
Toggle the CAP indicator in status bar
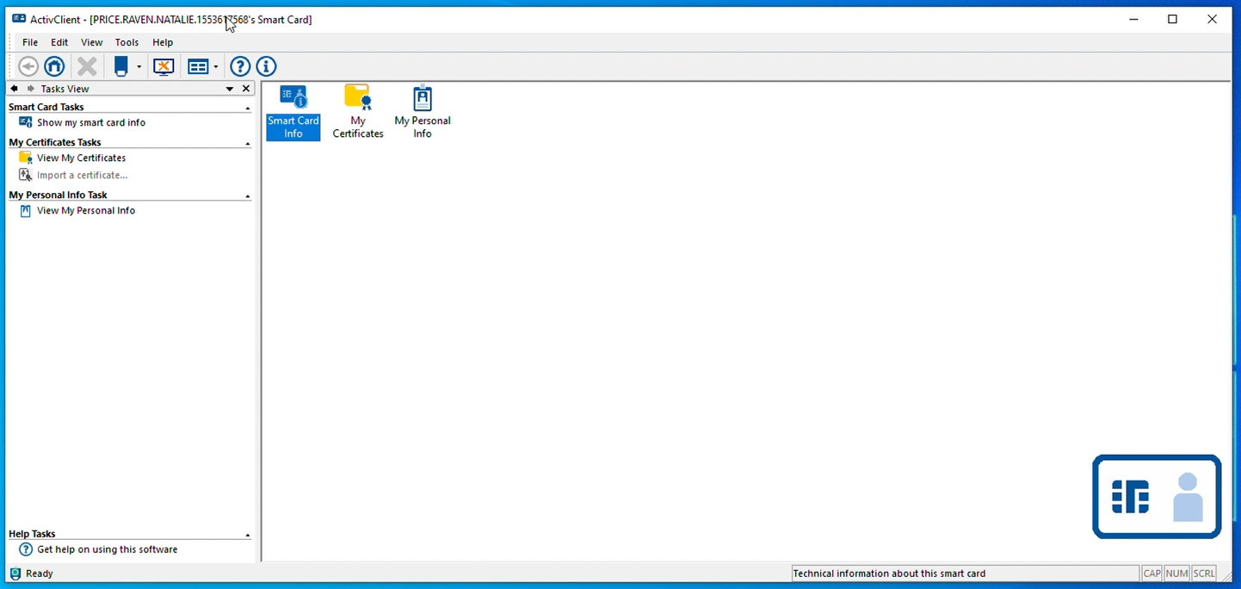(1151, 573)
